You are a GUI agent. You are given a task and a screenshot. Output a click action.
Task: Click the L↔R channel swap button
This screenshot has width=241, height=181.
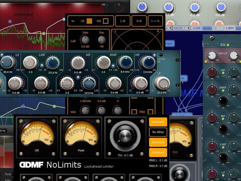(x=155, y=21)
